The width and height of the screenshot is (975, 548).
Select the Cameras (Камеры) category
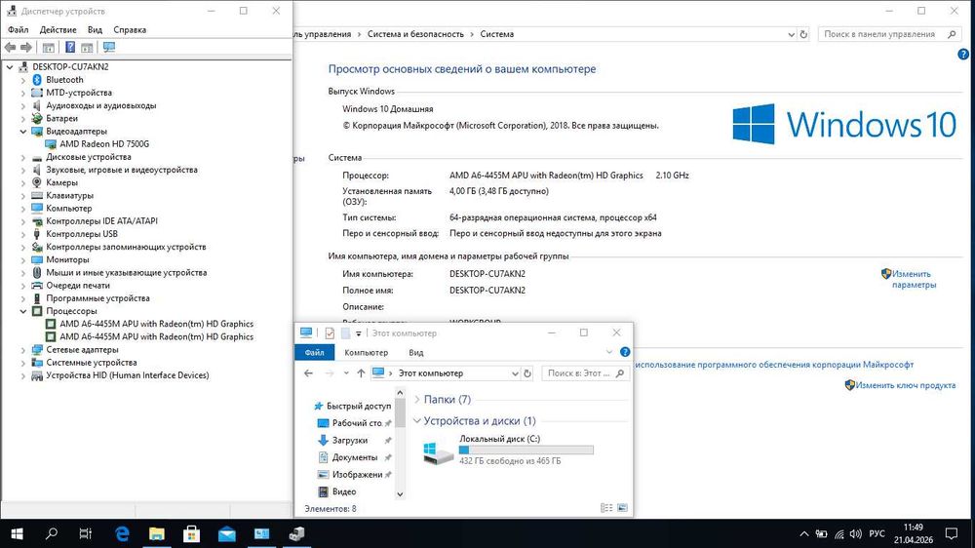(x=61, y=182)
